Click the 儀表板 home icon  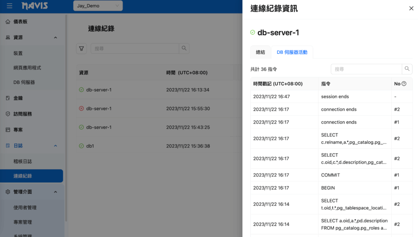coord(8,22)
